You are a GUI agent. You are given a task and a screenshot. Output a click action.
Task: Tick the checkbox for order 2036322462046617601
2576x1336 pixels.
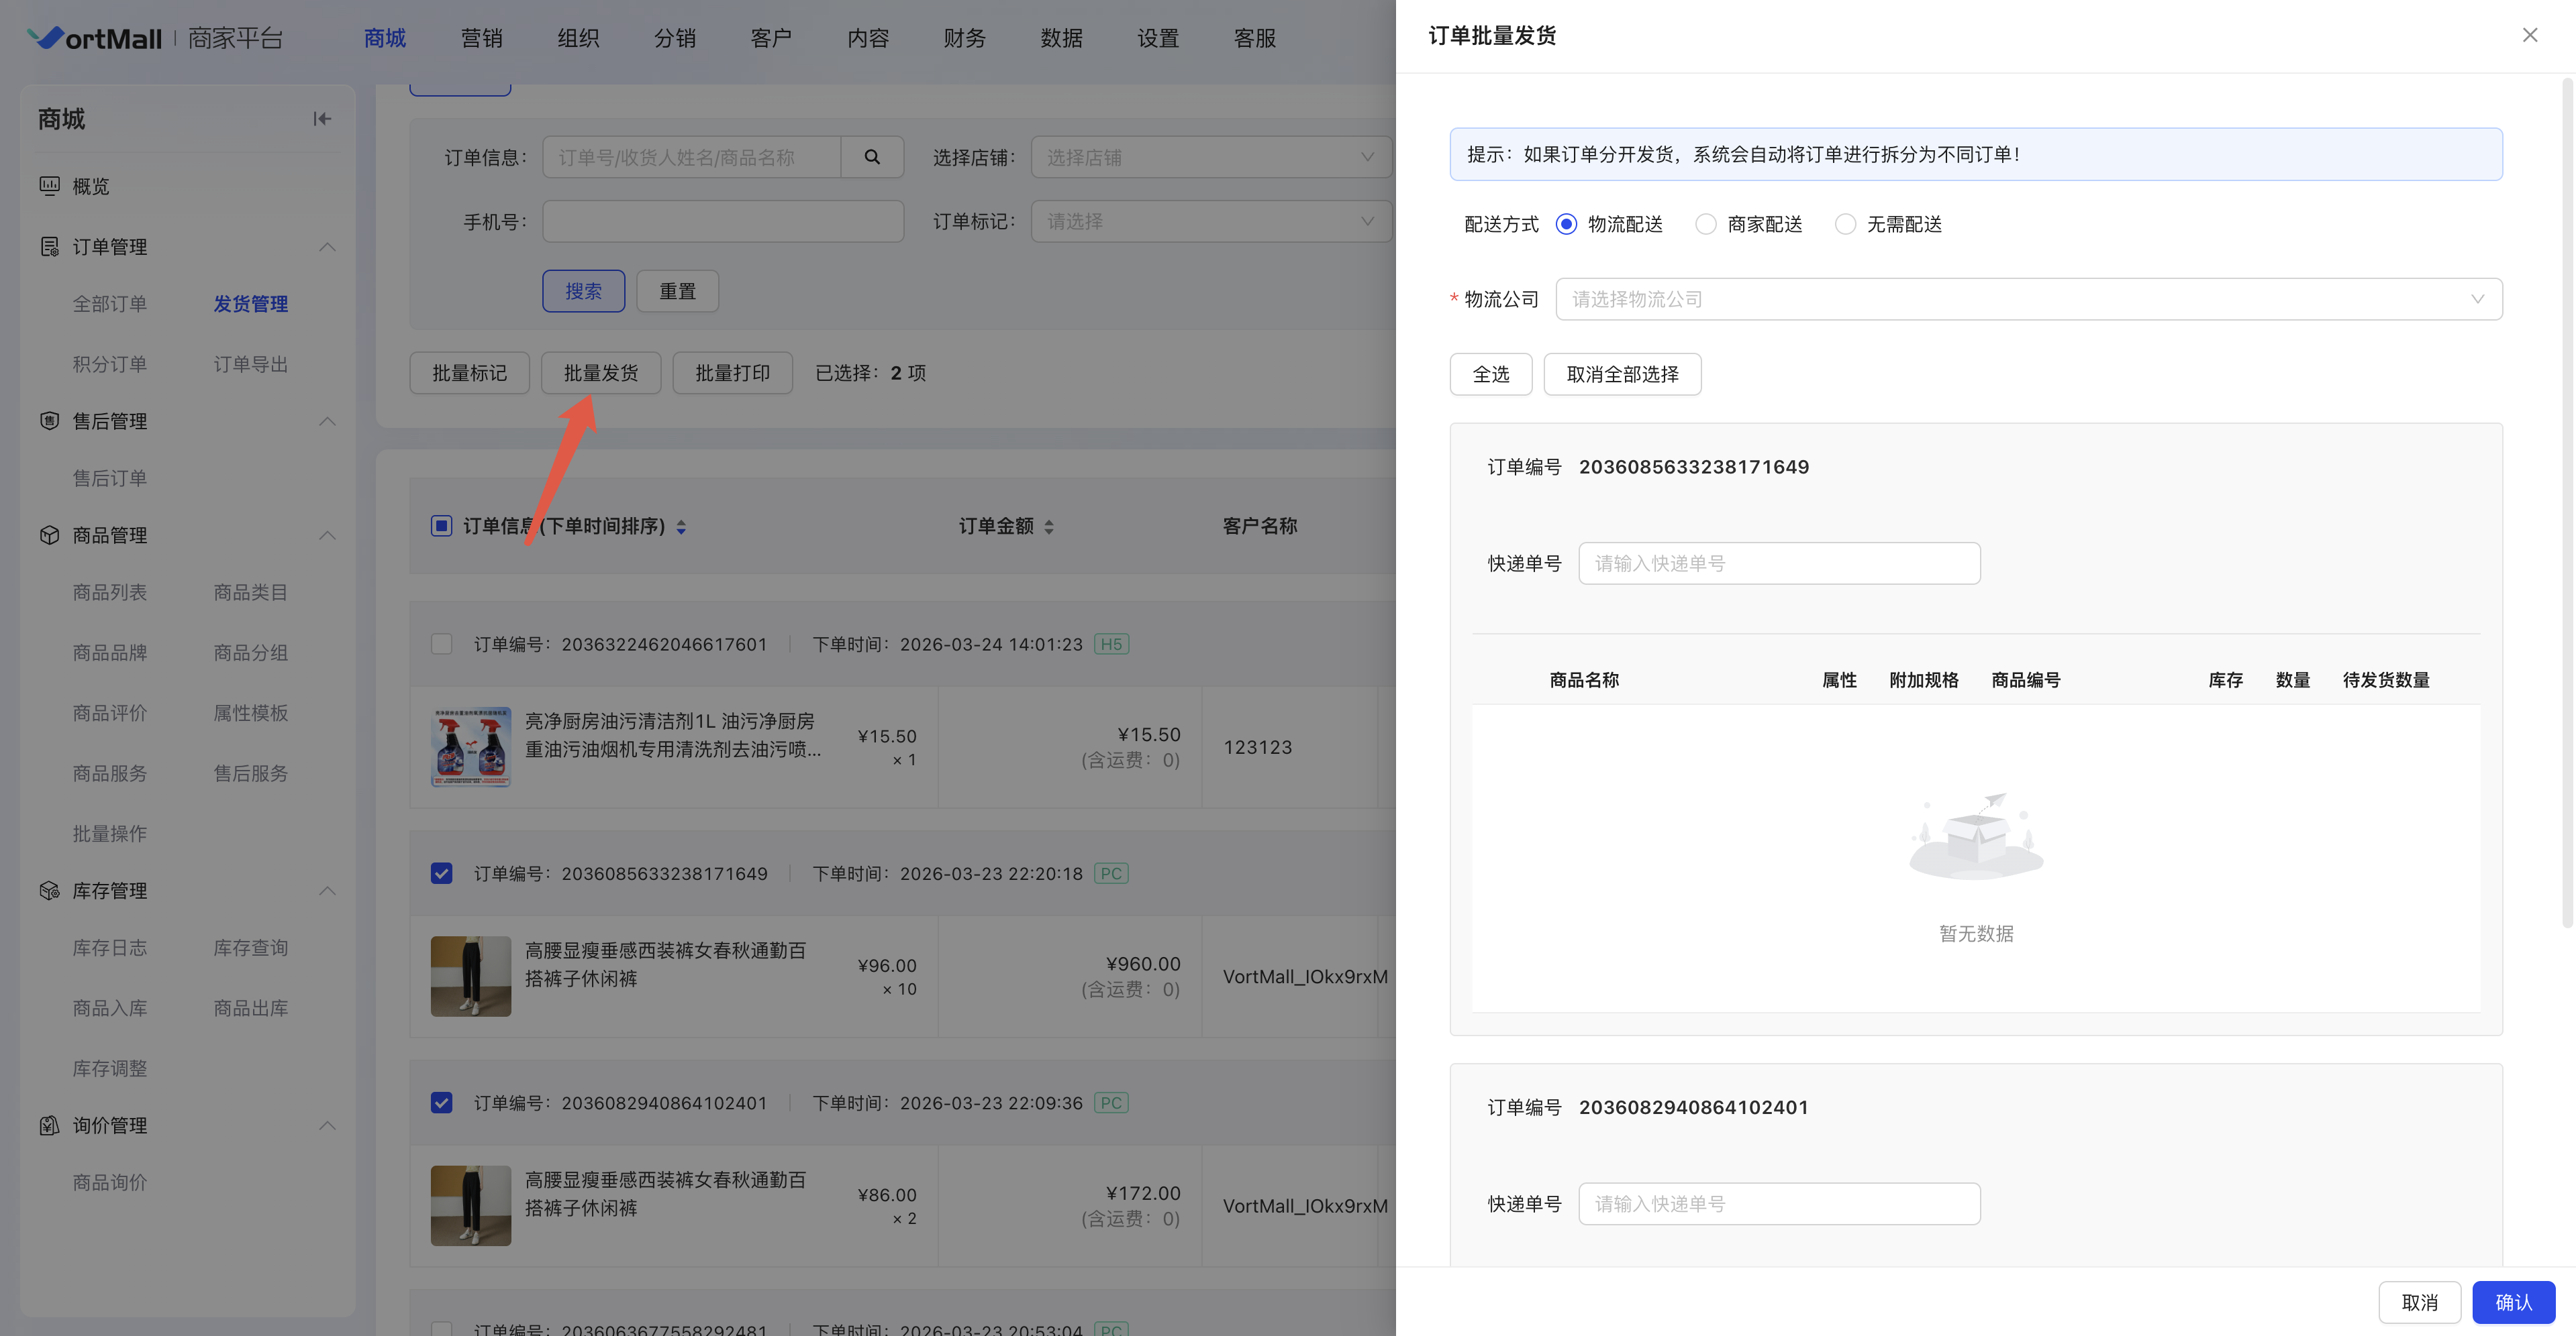(441, 643)
